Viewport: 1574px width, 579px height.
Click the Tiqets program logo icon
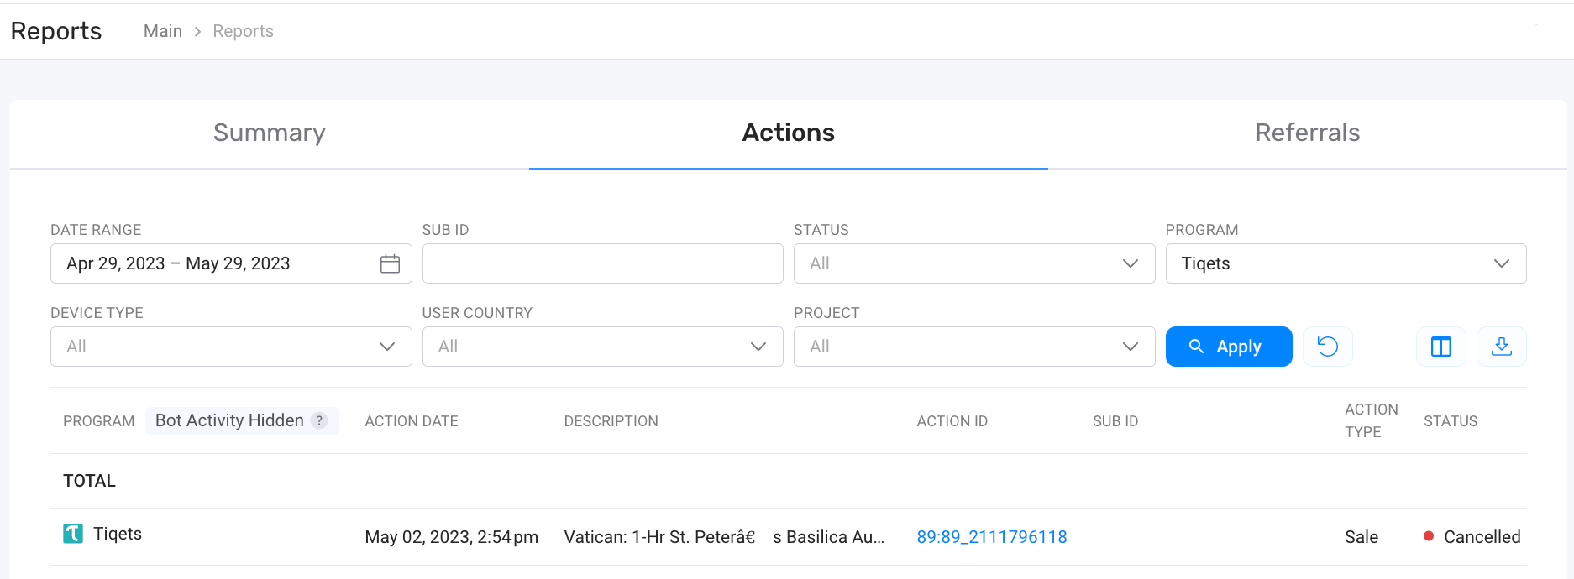[73, 534]
